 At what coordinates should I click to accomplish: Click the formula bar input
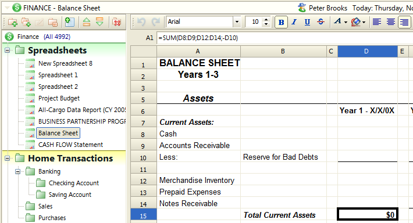[285, 38]
